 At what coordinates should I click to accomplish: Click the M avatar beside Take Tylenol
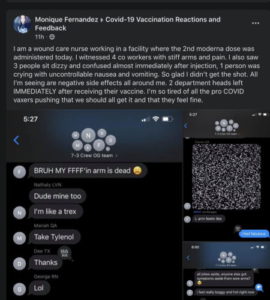[19, 238]
